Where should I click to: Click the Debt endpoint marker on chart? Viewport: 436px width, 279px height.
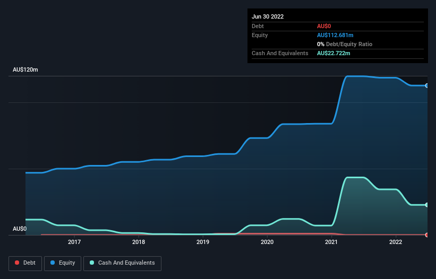tap(427, 235)
